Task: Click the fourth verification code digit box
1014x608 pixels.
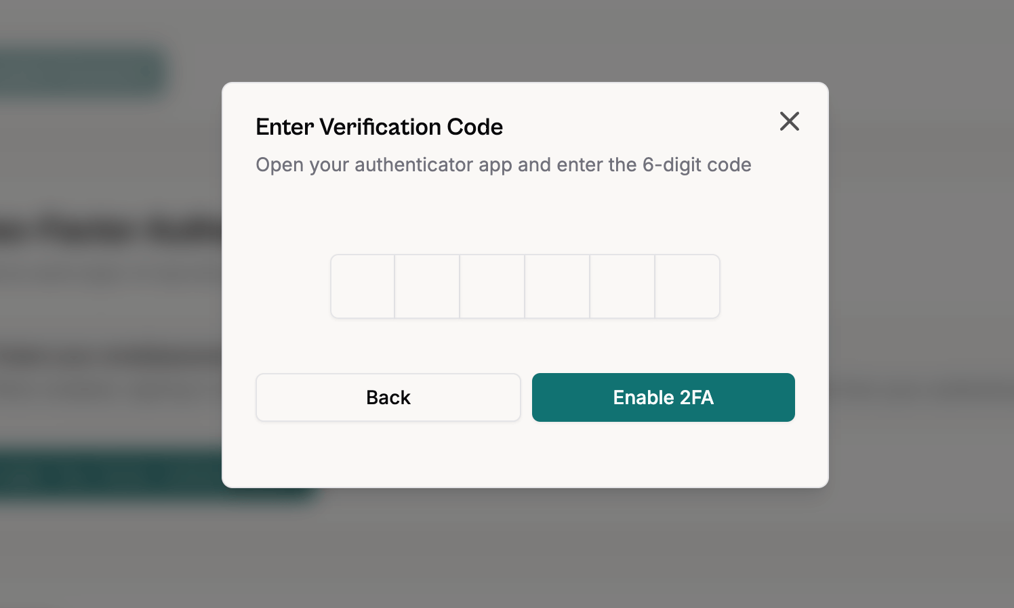Action: (x=557, y=286)
